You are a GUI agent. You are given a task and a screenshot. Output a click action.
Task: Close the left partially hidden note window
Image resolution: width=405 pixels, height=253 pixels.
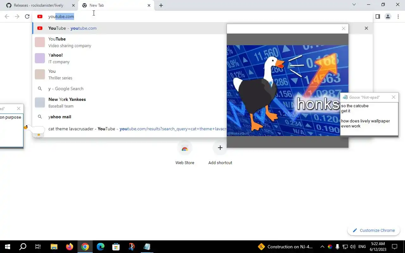coord(19,108)
